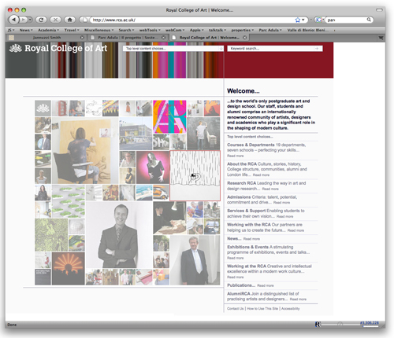This screenshot has width=394, height=338.
Task: Open the woman painting on wood thumbnail
Action: [85, 150]
